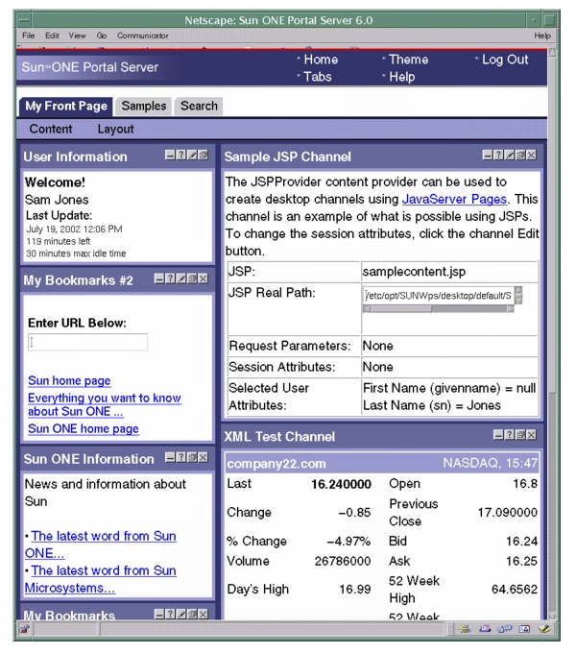Minimize the My Bookmarks #2 channel
The height and width of the screenshot is (653, 576).
coord(159,278)
